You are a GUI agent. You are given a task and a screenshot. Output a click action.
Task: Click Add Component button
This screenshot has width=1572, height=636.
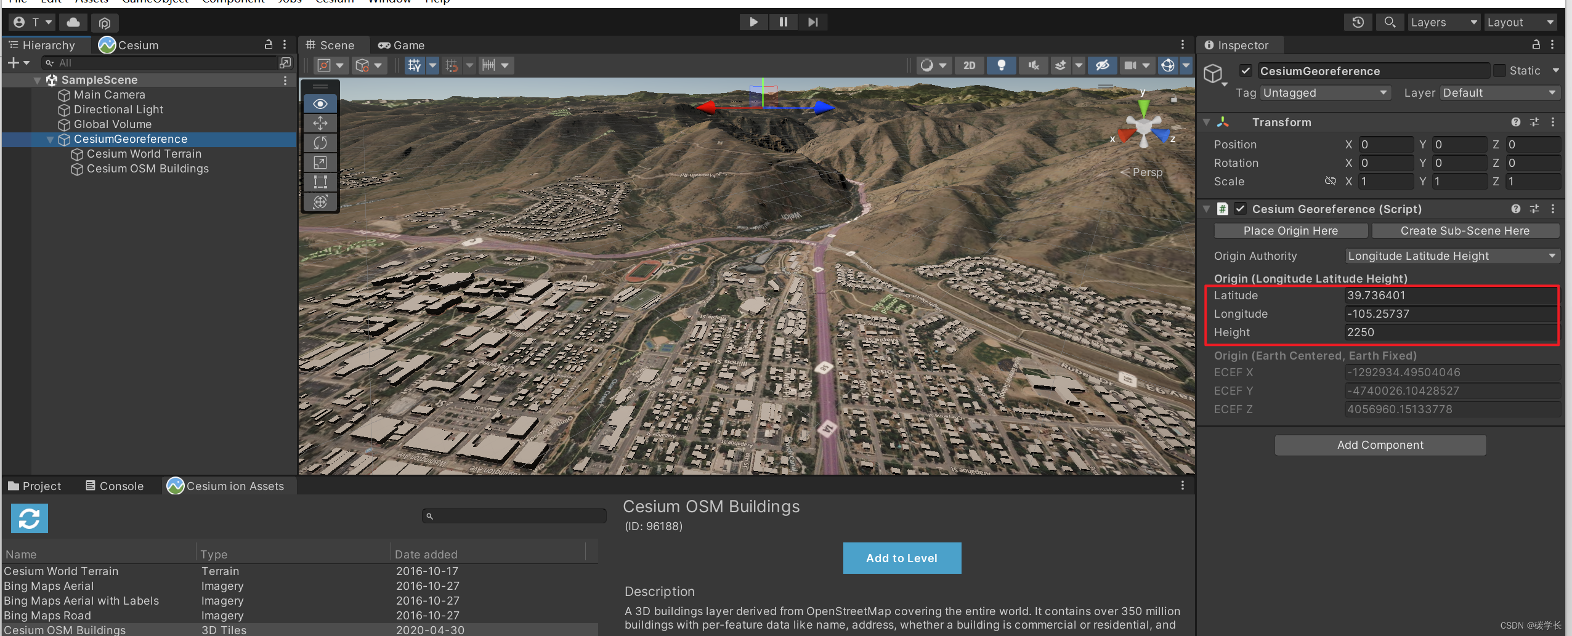pyautogui.click(x=1380, y=445)
